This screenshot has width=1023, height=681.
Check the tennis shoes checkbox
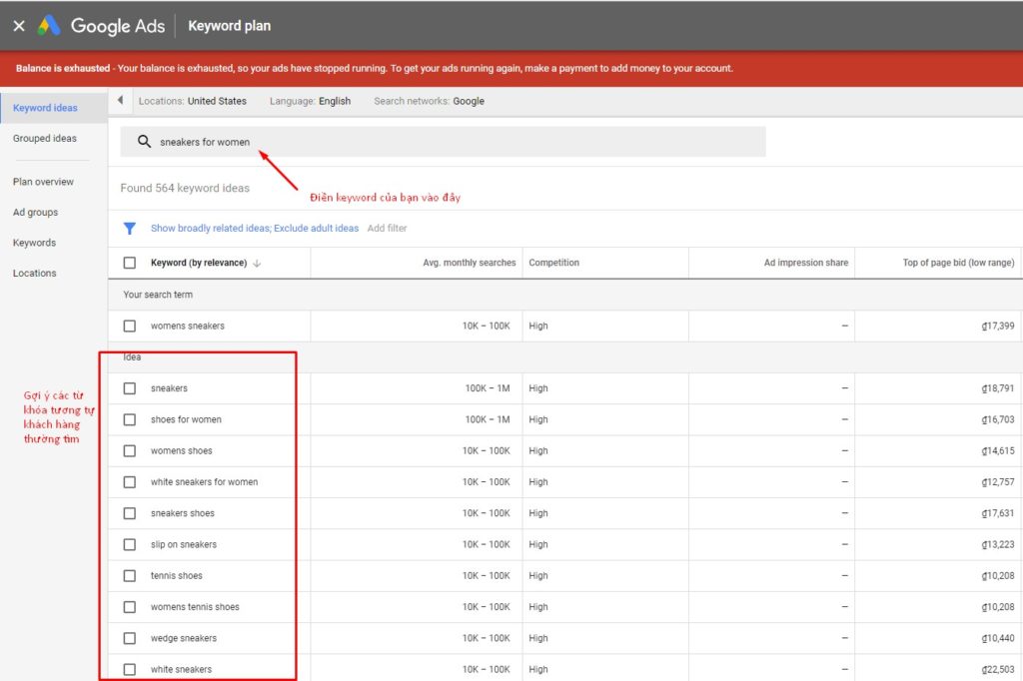click(x=130, y=576)
